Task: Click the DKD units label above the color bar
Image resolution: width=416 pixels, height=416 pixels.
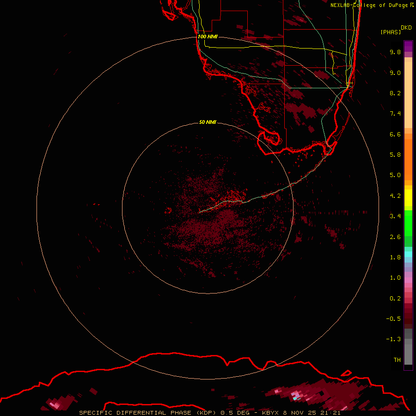Action: [x=406, y=28]
